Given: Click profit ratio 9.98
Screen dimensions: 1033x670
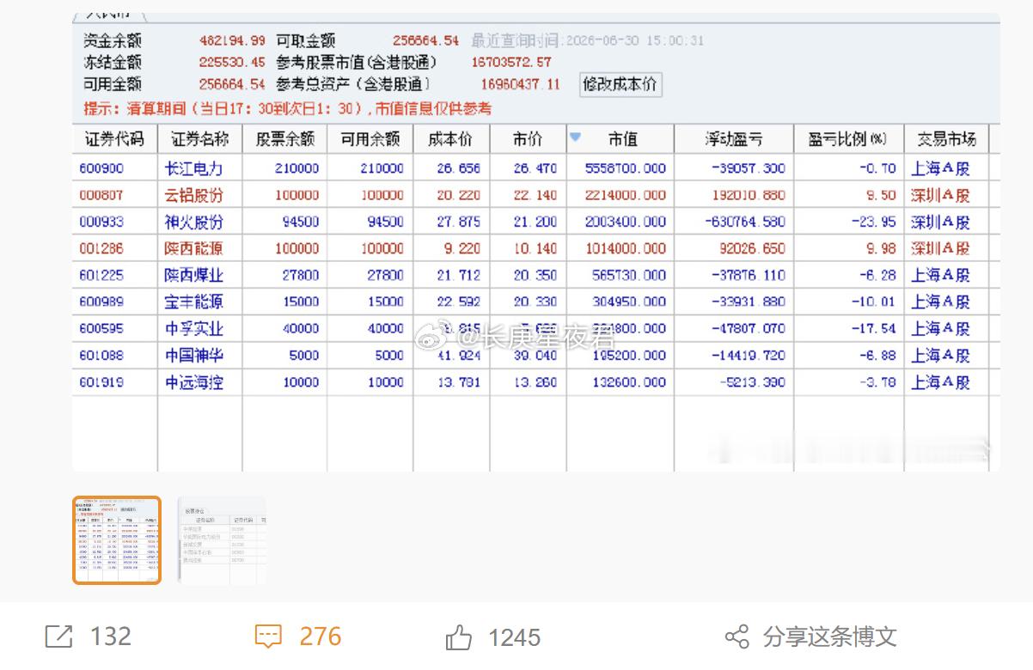Looking at the screenshot, I should click(x=880, y=248).
